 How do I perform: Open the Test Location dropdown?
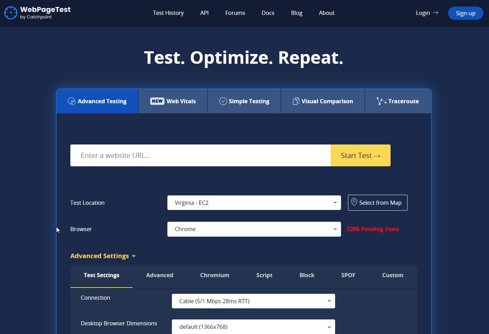254,203
